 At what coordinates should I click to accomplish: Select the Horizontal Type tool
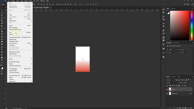click(2, 50)
